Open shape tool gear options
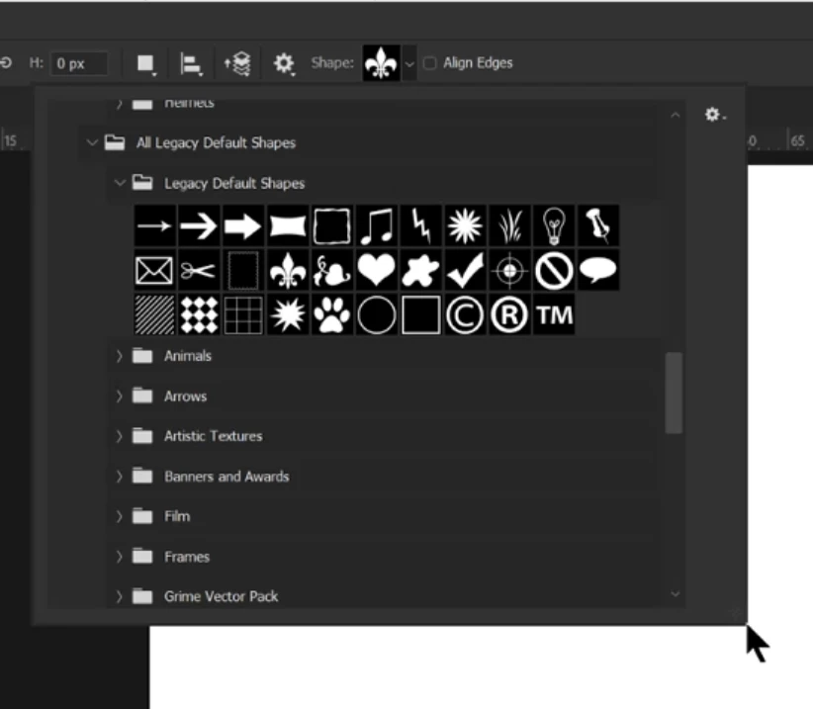This screenshot has height=709, width=813. (x=284, y=63)
